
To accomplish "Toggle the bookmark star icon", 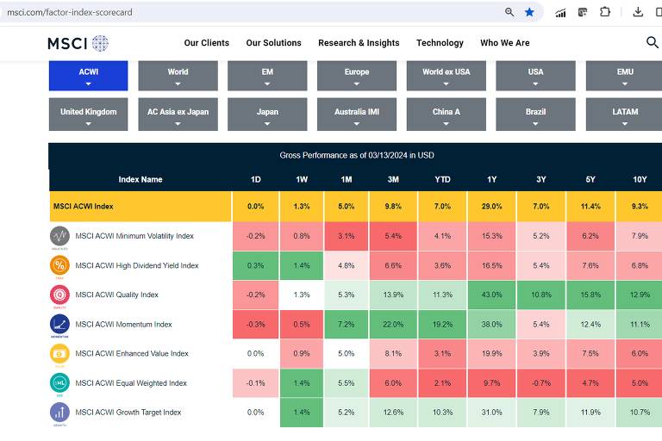I will pos(529,12).
